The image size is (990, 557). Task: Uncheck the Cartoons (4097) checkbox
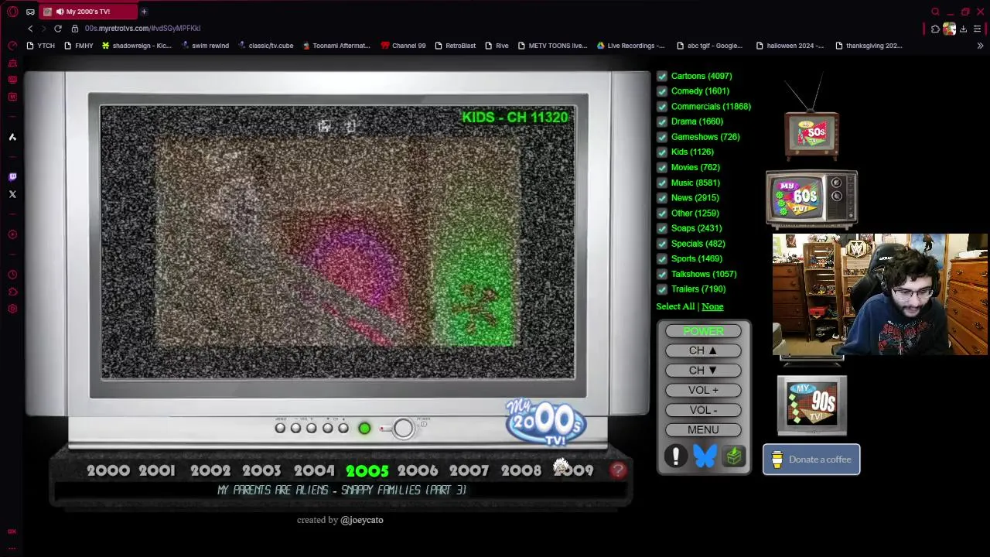[662, 76]
